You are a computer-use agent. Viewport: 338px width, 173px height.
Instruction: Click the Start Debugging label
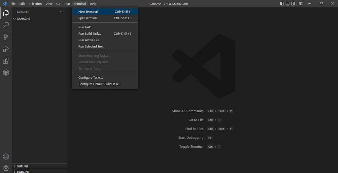(x=191, y=138)
